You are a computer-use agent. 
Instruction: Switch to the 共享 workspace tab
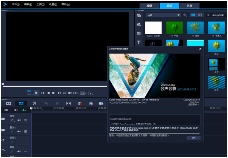(189, 6)
